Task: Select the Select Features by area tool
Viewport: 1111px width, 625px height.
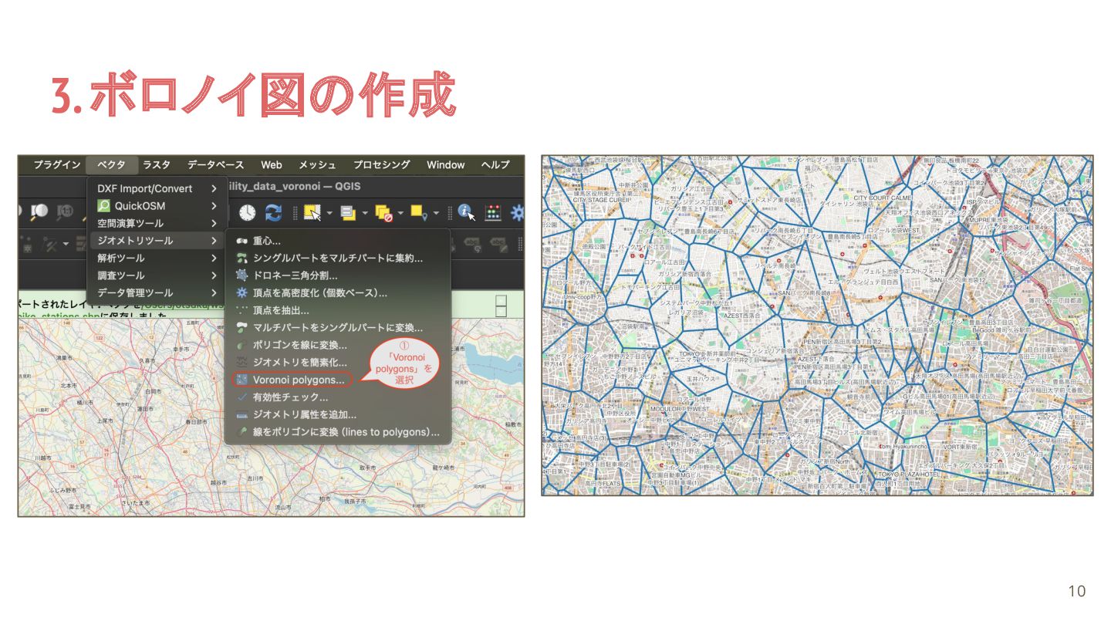Action: [312, 211]
